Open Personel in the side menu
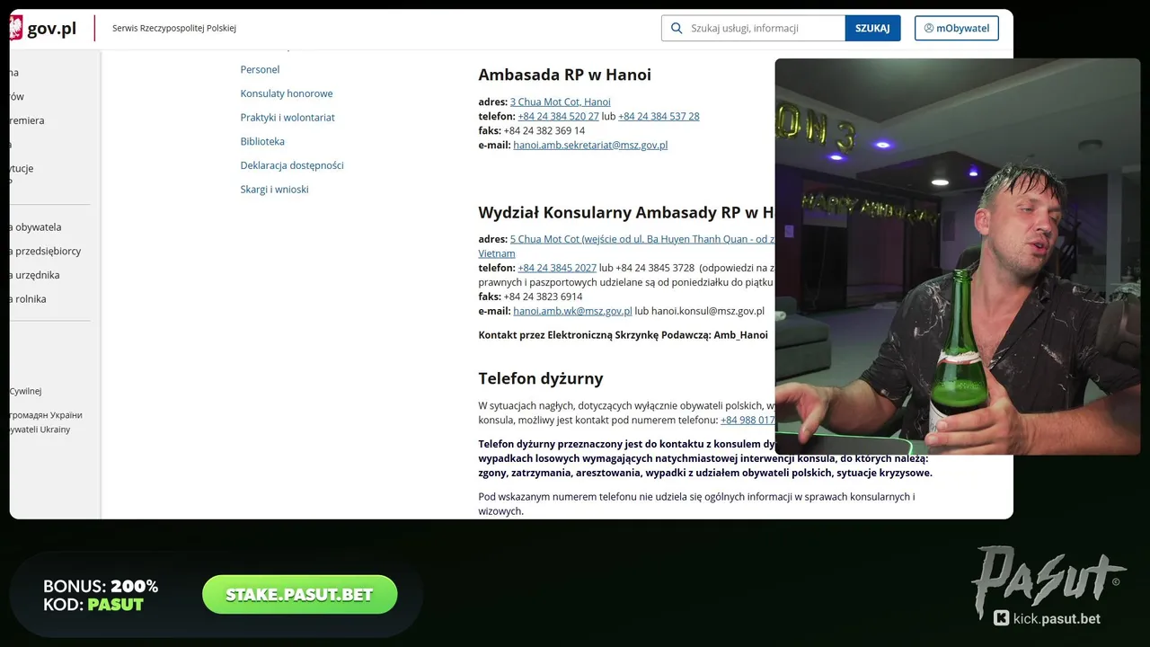 coord(260,69)
